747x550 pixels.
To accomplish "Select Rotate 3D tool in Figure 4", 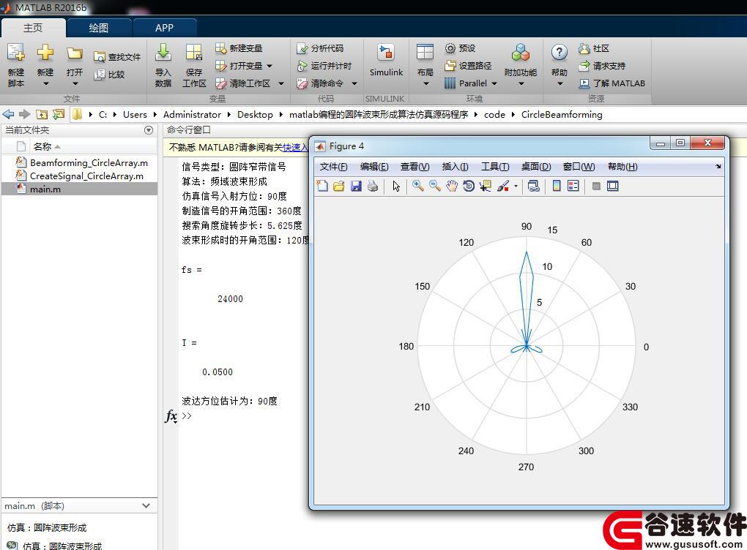I will coord(469,186).
